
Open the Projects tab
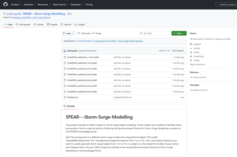(x=52, y=24)
